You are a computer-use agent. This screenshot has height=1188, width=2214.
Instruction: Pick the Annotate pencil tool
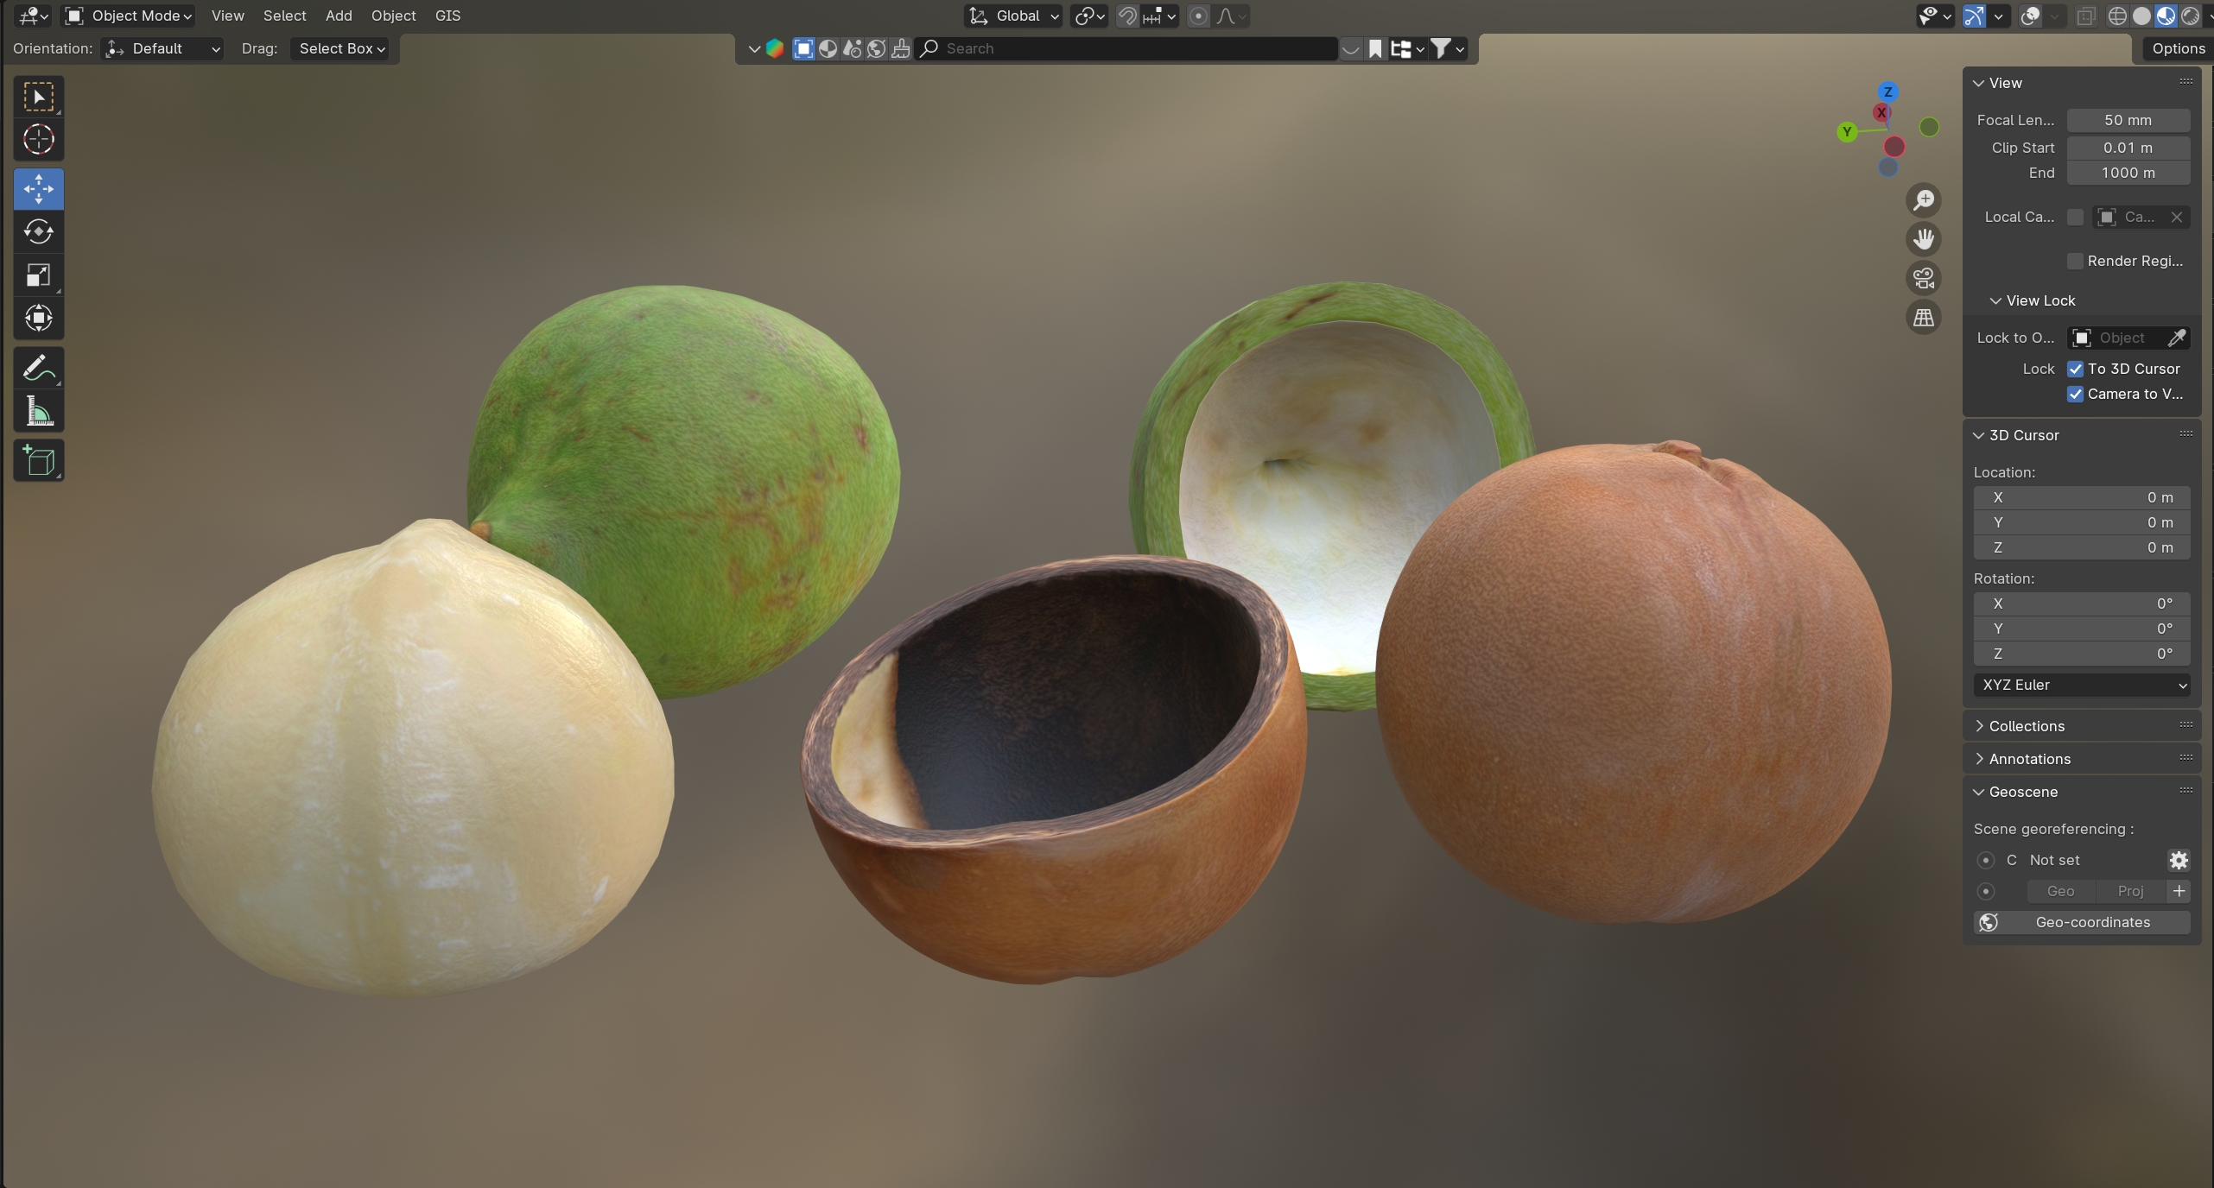click(38, 368)
